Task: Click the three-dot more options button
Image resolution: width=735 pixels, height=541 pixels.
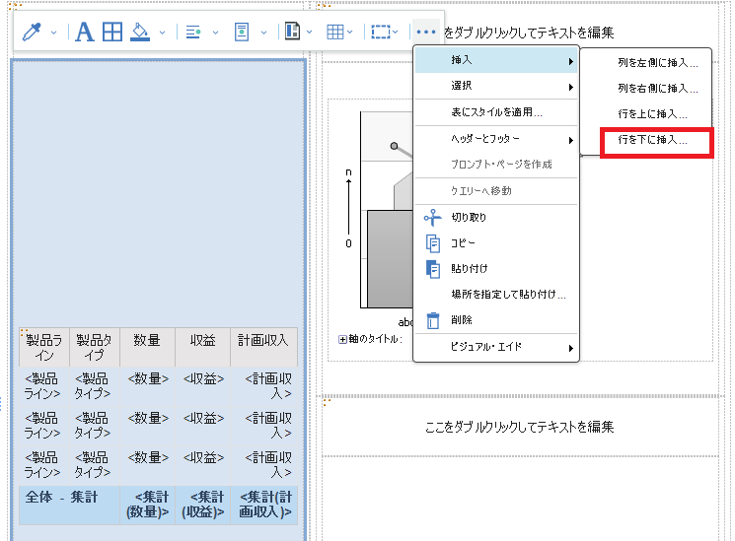Action: tap(425, 32)
